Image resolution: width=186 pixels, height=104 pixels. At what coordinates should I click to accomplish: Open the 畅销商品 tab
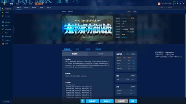[98, 49]
